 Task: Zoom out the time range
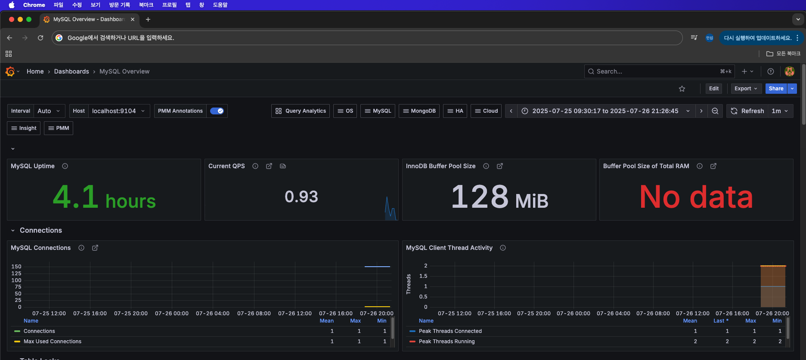(x=715, y=111)
